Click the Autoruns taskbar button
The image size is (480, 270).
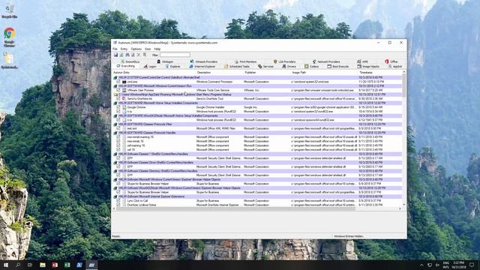pos(91,265)
